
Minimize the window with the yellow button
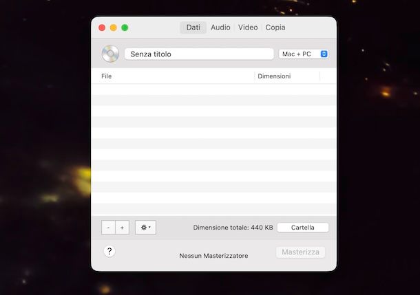pyautogui.click(x=113, y=28)
